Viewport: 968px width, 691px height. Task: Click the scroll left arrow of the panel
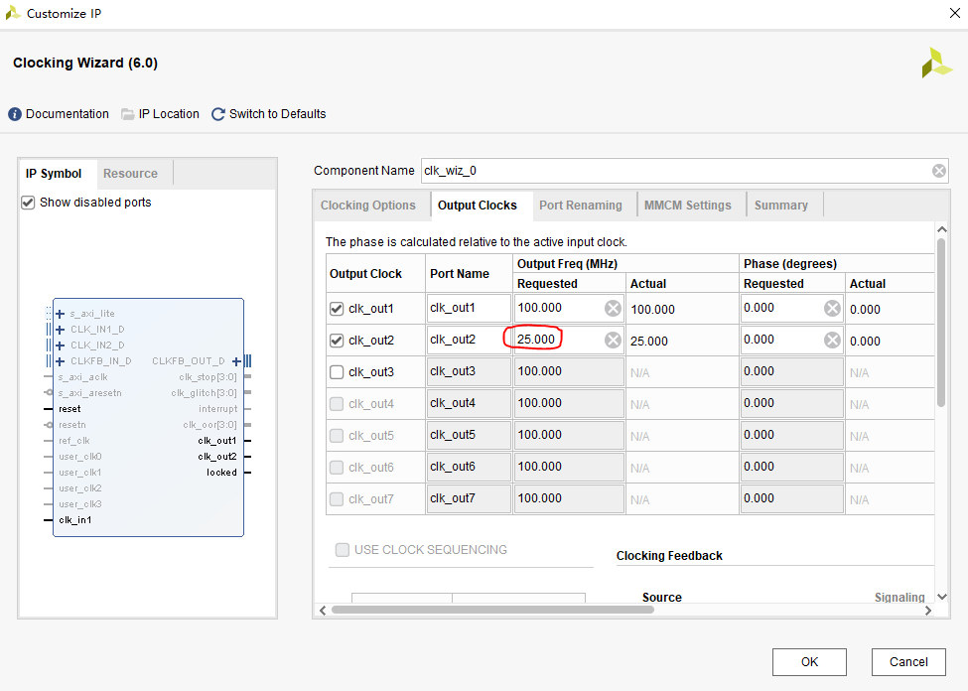pos(323,611)
